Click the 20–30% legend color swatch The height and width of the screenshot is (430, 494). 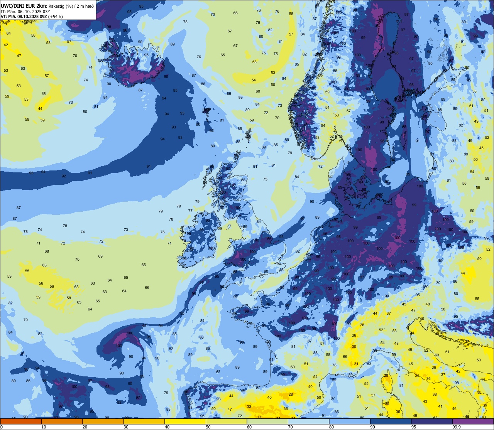pos(103,421)
